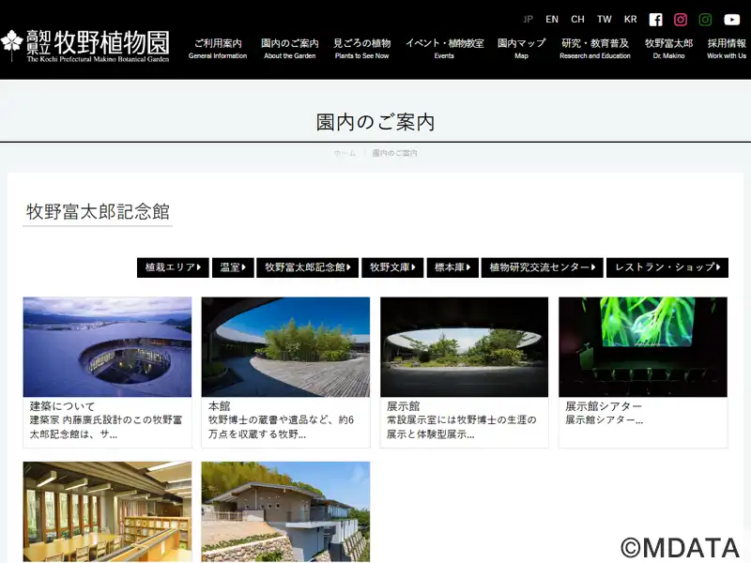This screenshot has height=563, width=751.
Task: Open the 本館 courtyard thumbnail
Action: pos(285,347)
